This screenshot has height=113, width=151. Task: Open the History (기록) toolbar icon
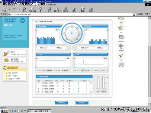pyautogui.click(x=74, y=9)
